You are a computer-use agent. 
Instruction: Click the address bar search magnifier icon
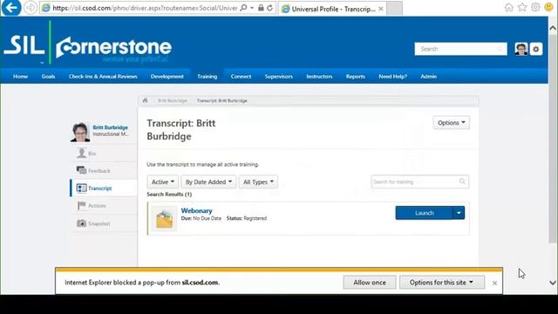(x=243, y=8)
